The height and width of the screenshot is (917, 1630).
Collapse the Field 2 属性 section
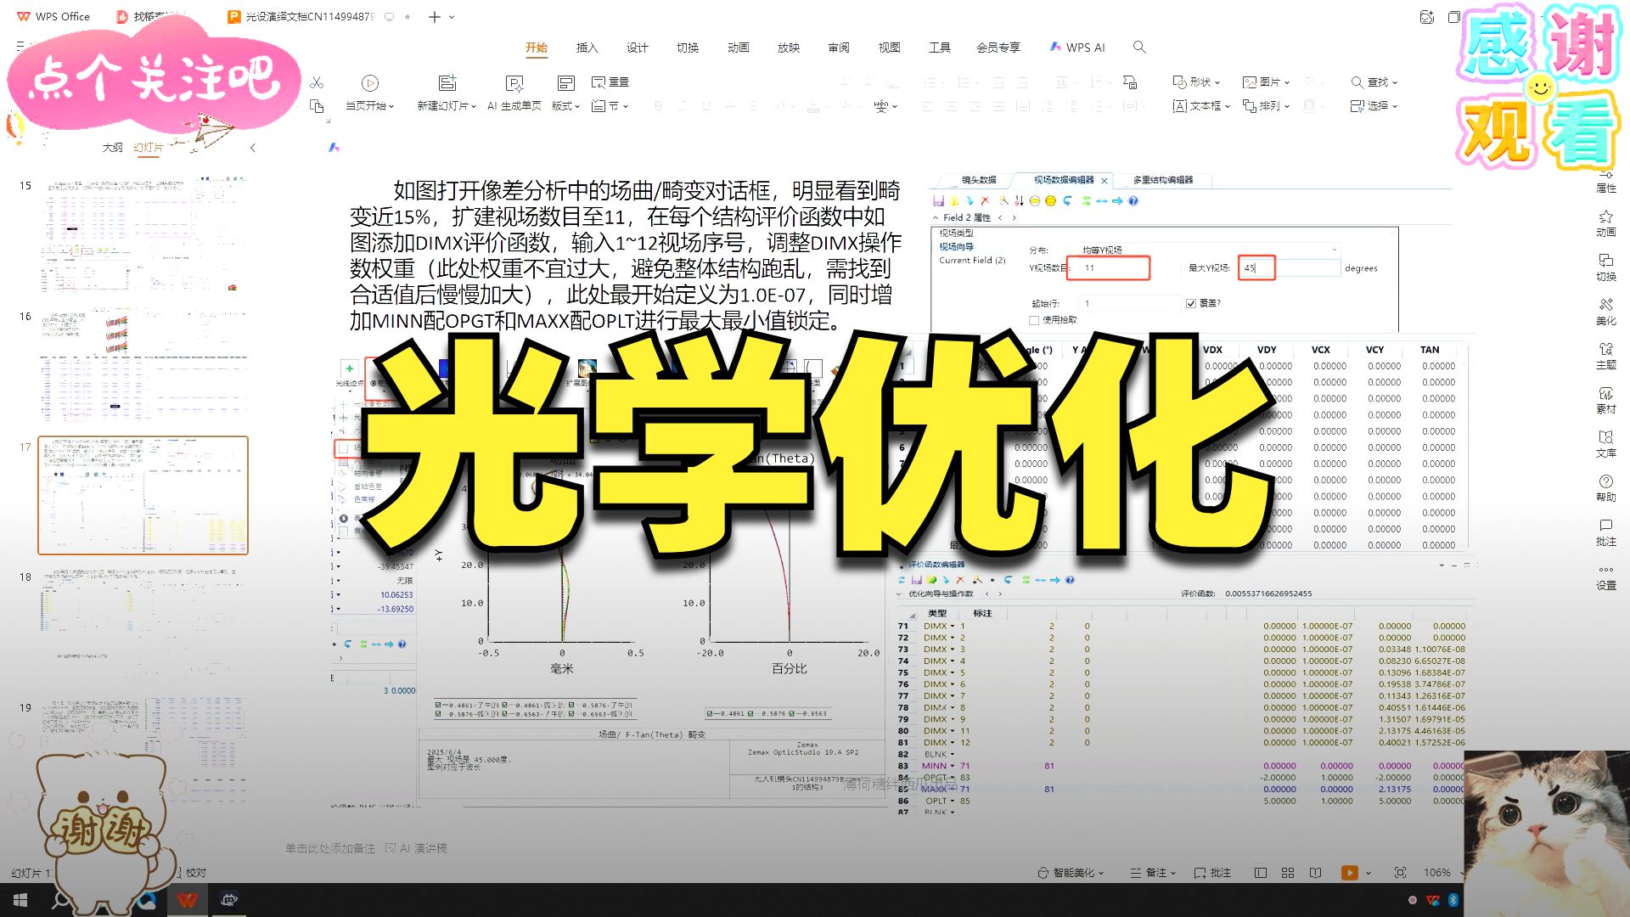point(935,217)
